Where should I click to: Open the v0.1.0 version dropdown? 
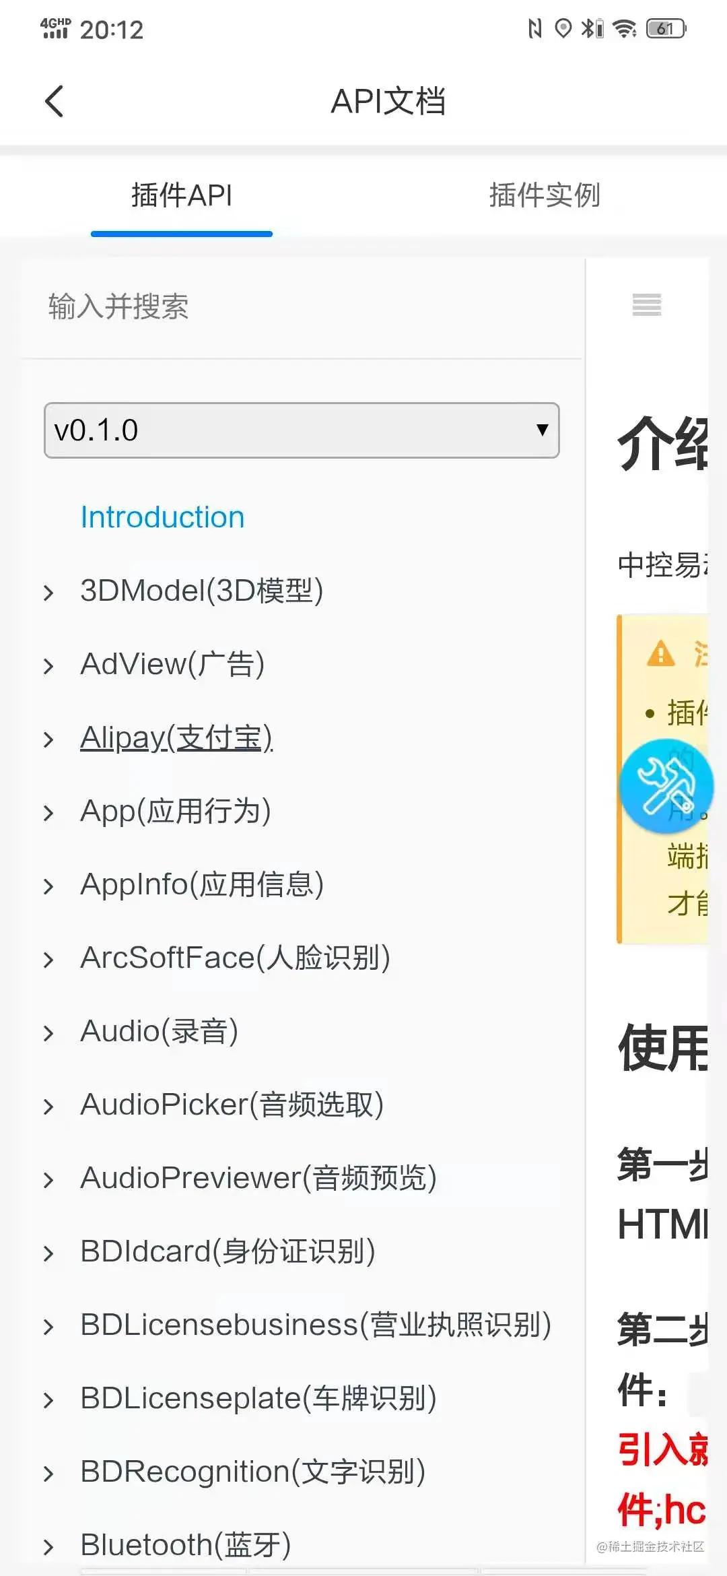click(302, 430)
